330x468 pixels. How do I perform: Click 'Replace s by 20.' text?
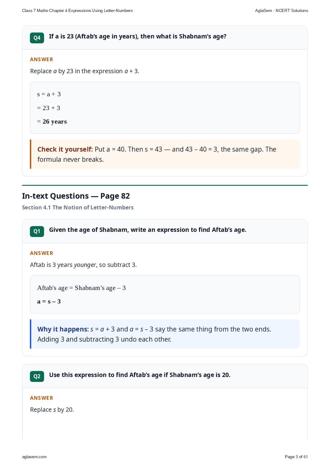click(x=52, y=410)
